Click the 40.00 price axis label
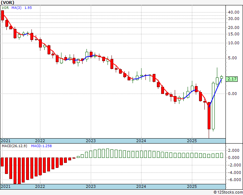This screenshot has width=243, height=195. tap(234, 12)
